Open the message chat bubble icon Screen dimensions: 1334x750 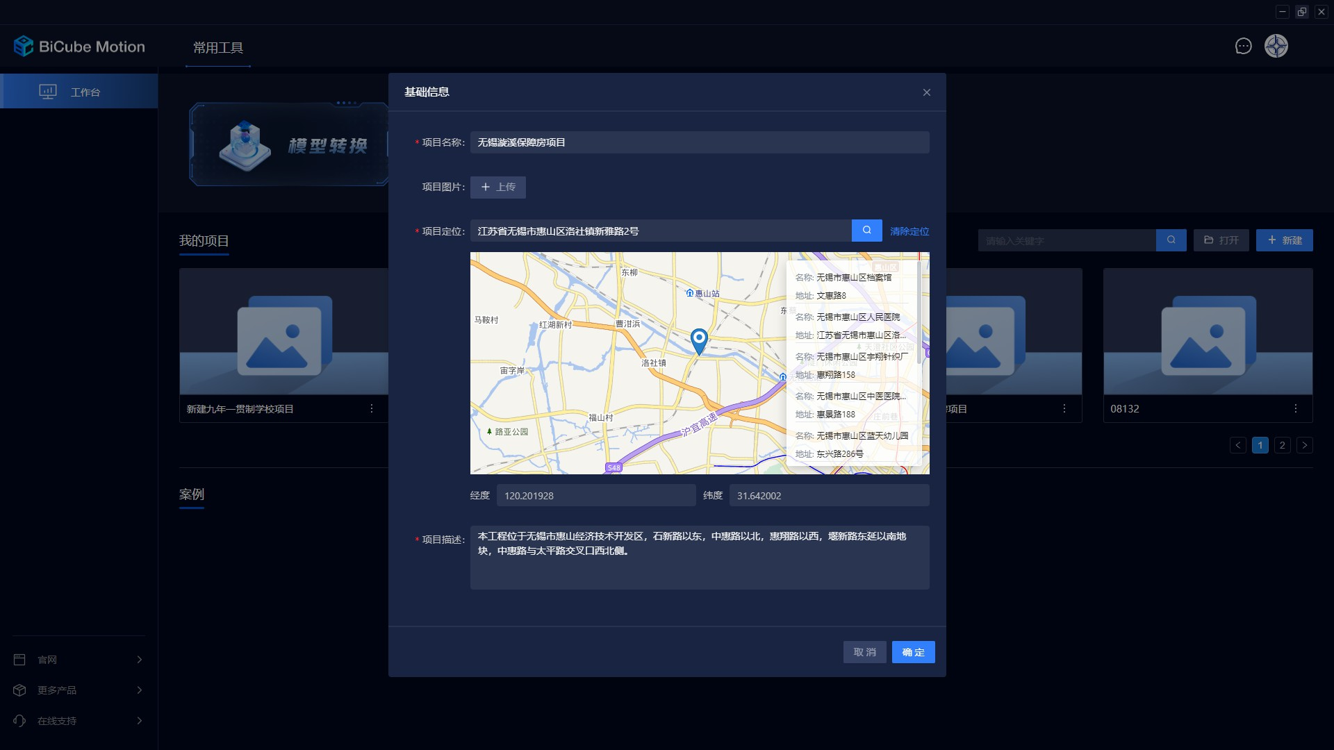[x=1243, y=47]
